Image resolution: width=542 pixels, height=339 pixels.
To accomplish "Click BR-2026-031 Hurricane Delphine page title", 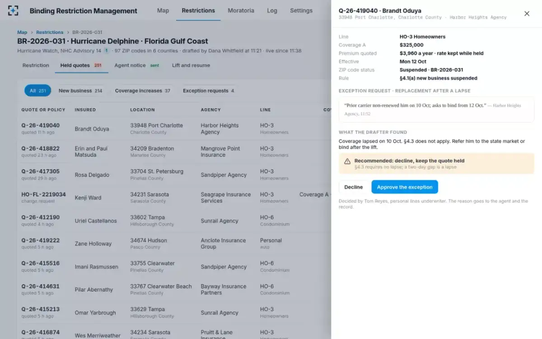I will point(112,41).
